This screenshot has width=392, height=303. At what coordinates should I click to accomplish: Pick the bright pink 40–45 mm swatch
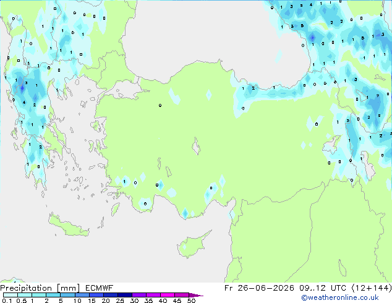pyautogui.click(x=168, y=295)
